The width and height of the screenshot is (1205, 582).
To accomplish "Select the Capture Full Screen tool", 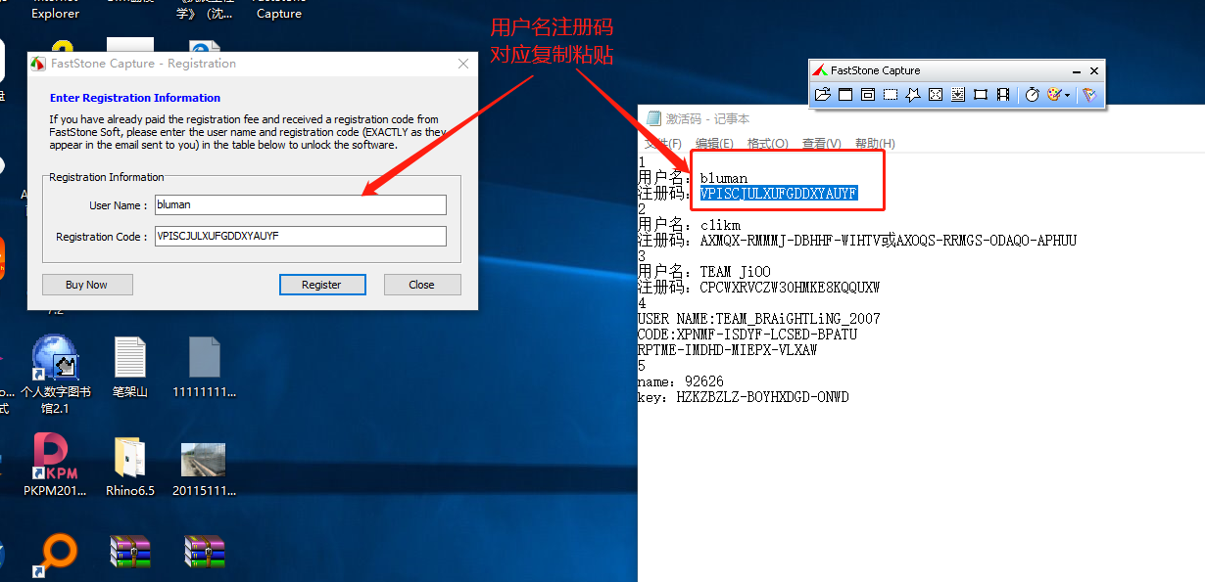I will (x=936, y=94).
